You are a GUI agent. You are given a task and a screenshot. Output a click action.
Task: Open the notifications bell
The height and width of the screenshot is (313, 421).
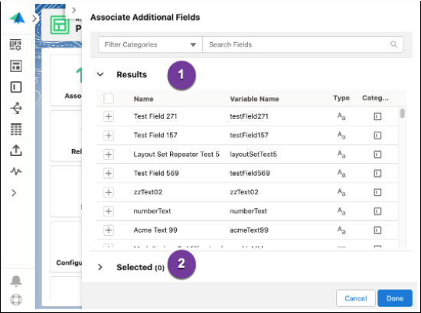pyautogui.click(x=16, y=281)
